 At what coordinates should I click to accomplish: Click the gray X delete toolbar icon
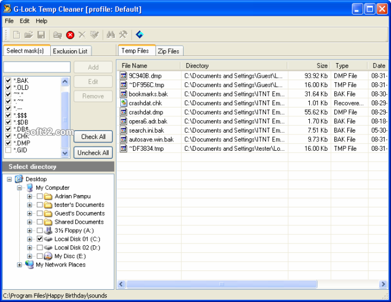pos(82,34)
